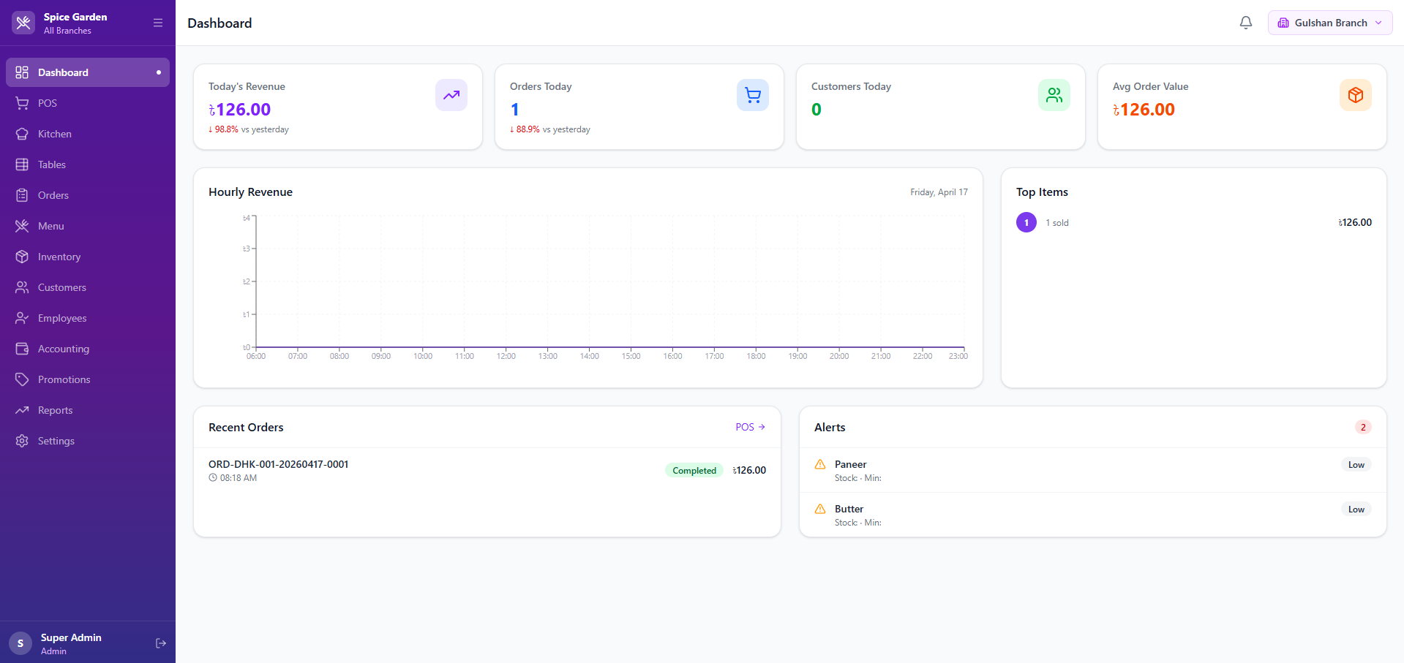Click the Promotions tag icon
Screen dimensions: 1404x663
coord(22,379)
